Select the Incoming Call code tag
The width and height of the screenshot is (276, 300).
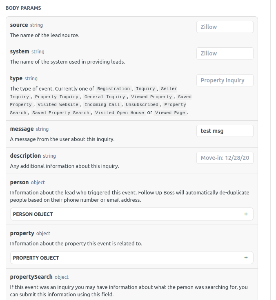click(102, 105)
